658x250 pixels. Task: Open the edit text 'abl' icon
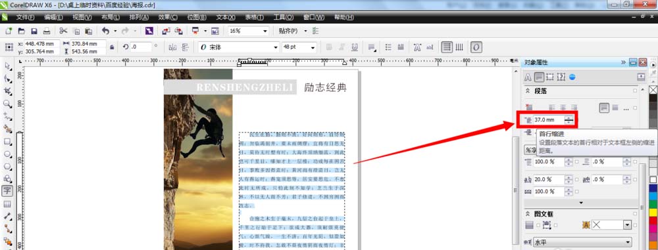point(430,47)
